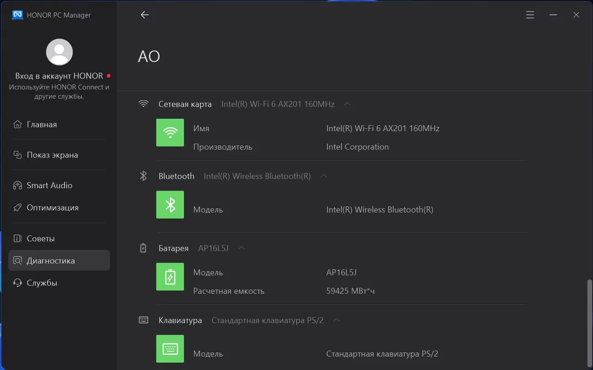Go to Главная in sidebar
This screenshot has width=593, height=370.
tap(42, 124)
